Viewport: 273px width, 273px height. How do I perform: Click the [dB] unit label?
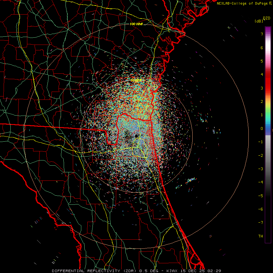click(259, 21)
